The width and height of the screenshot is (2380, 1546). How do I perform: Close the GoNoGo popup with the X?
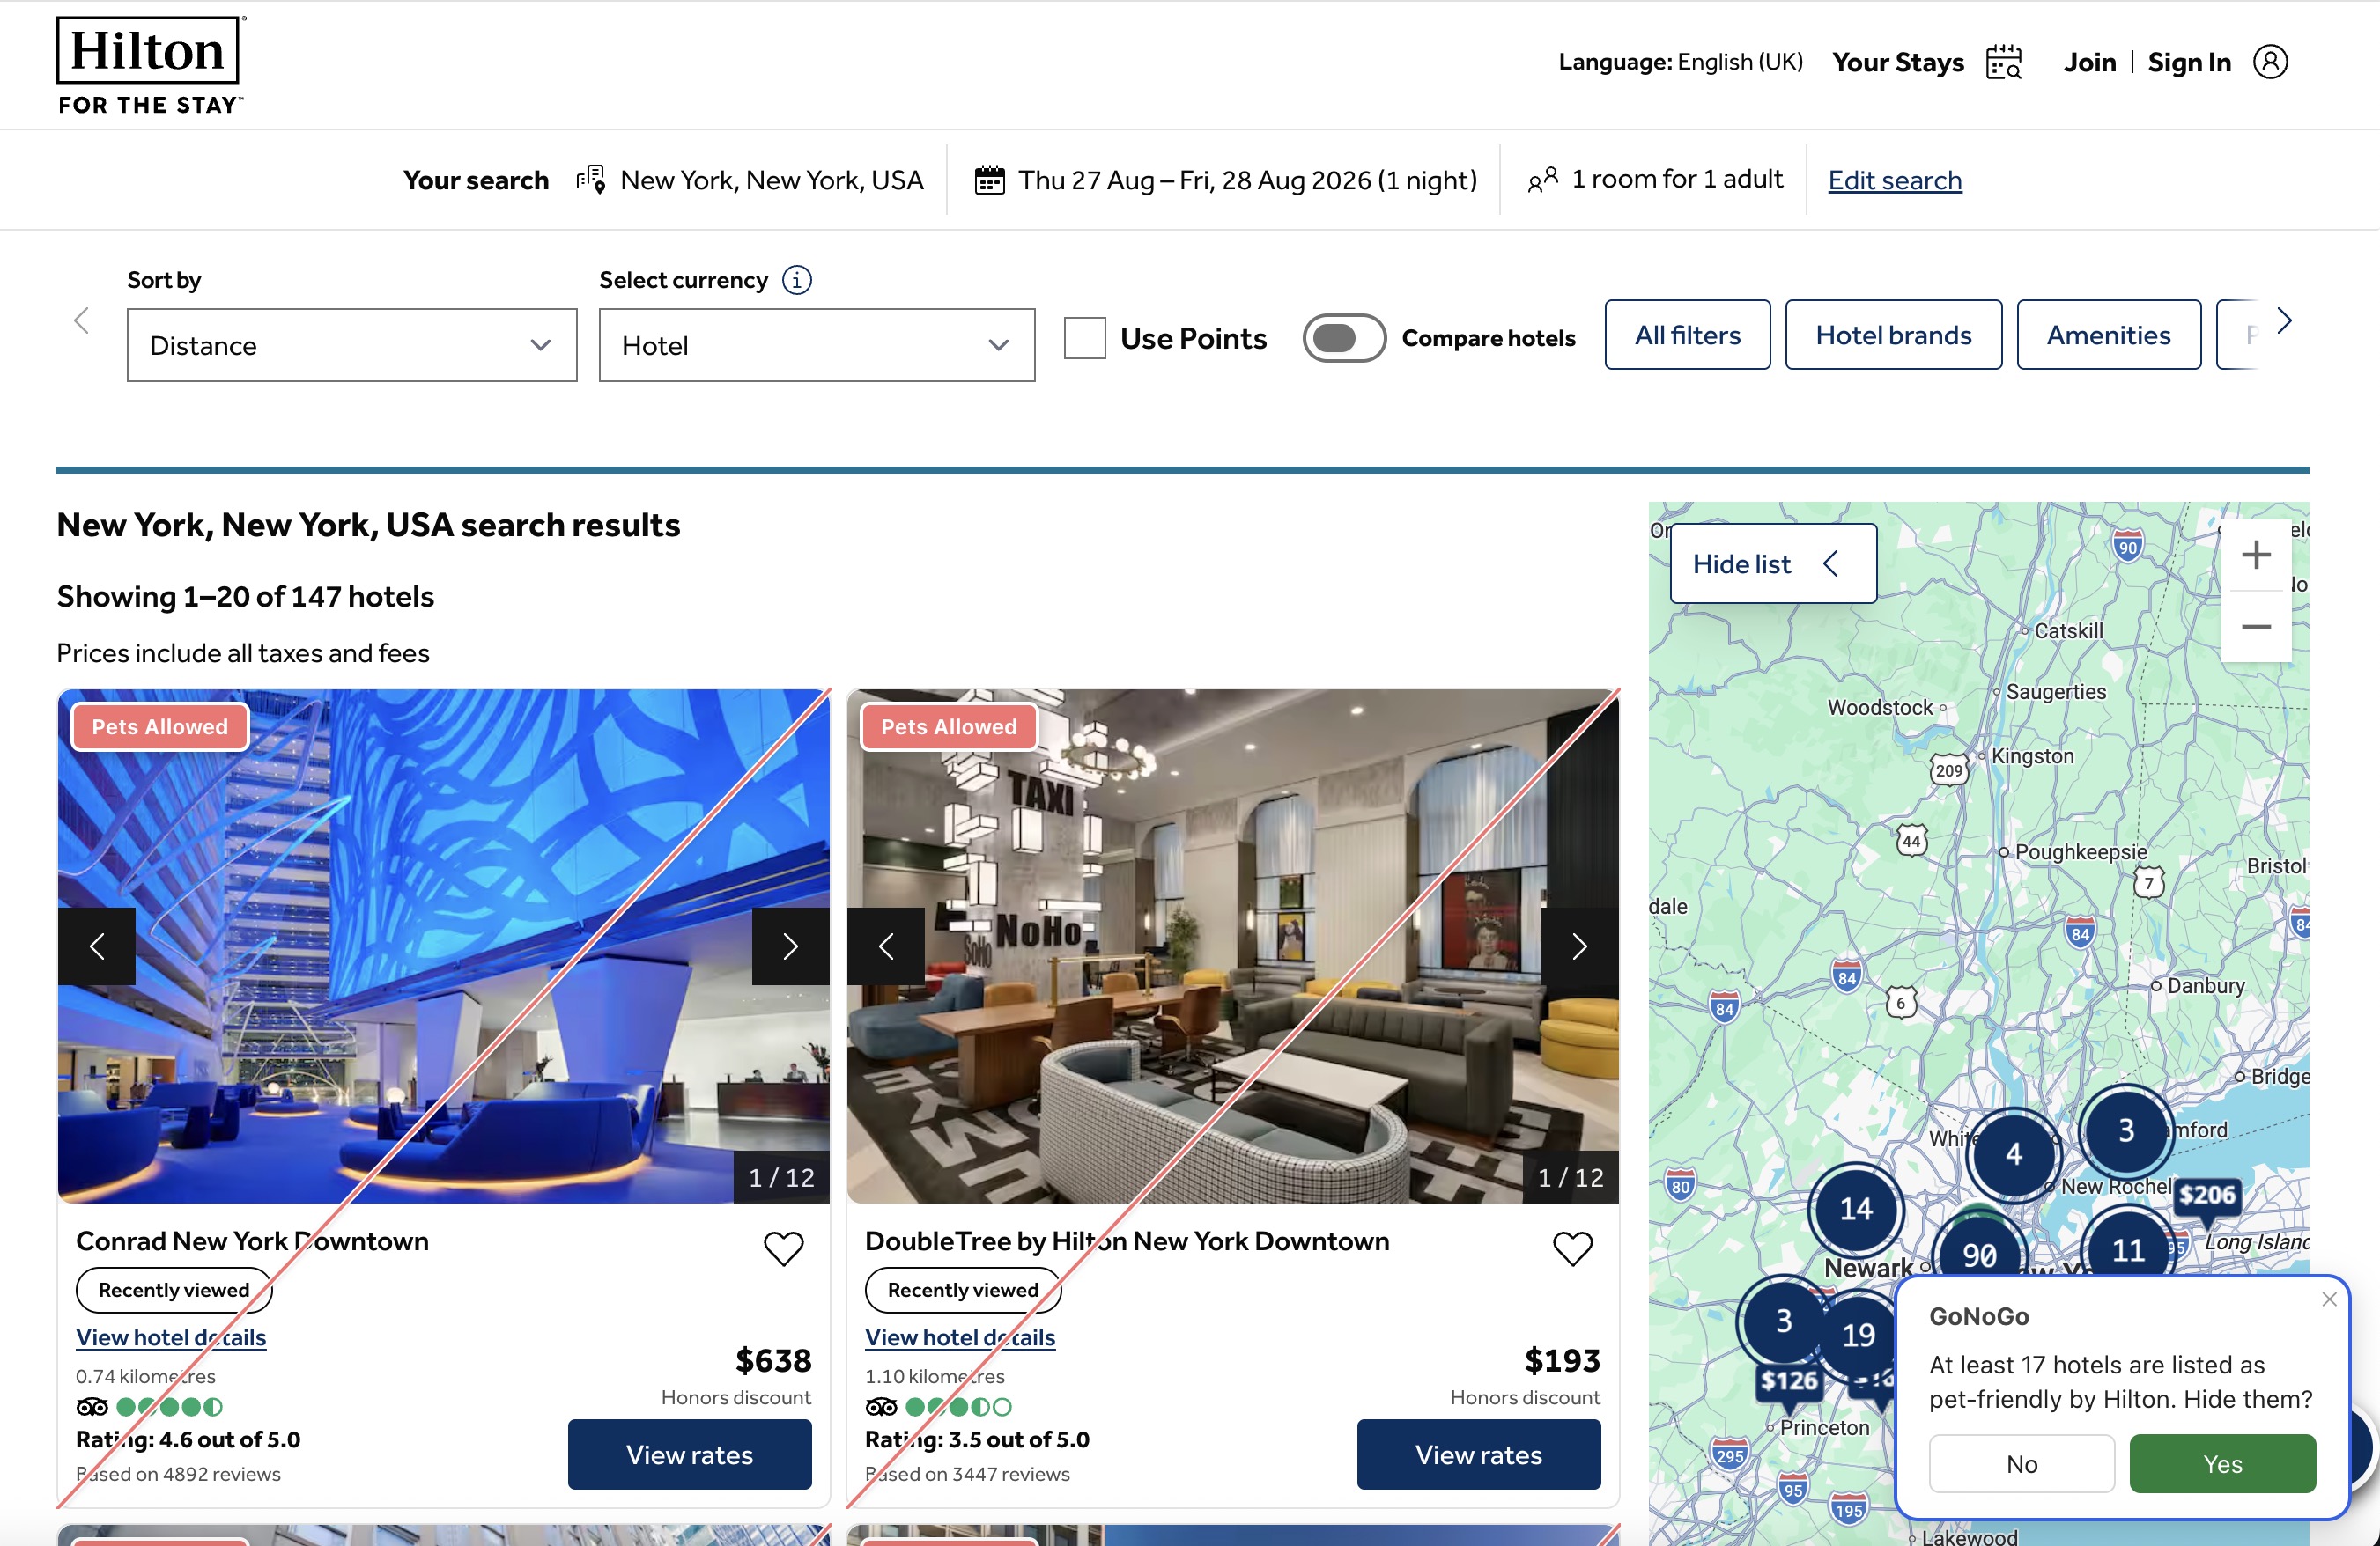point(2329,1298)
